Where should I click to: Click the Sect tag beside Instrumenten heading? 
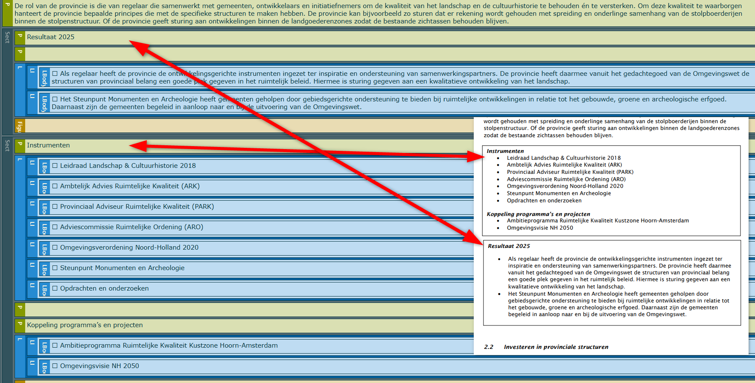pos(7,146)
